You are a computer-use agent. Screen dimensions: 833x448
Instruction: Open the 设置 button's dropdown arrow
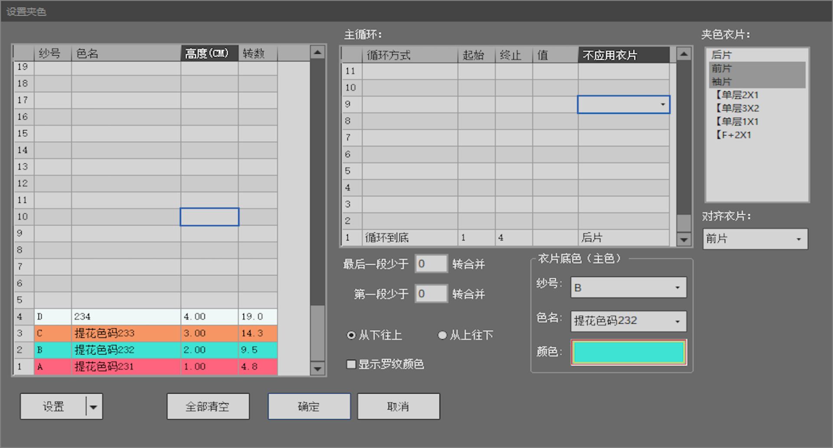[x=94, y=407]
